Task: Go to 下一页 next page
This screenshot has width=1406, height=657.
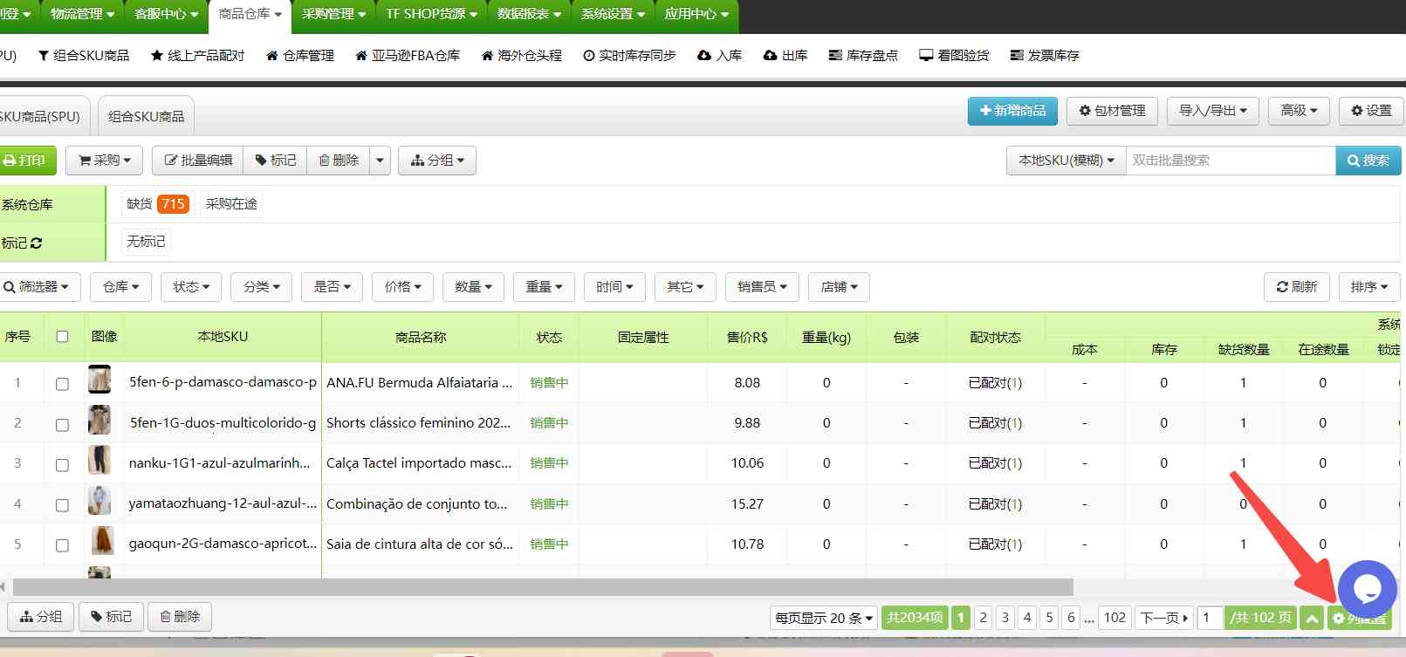Action: (1163, 618)
